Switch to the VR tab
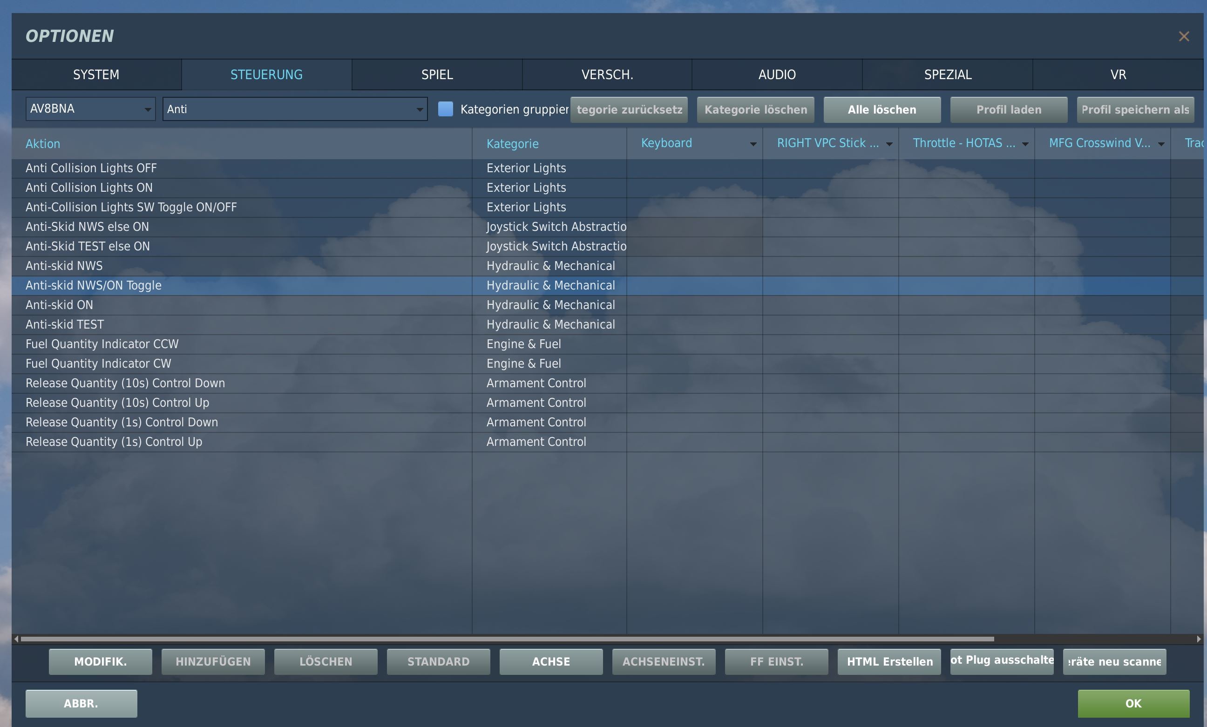Image resolution: width=1207 pixels, height=727 pixels. pos(1118,74)
